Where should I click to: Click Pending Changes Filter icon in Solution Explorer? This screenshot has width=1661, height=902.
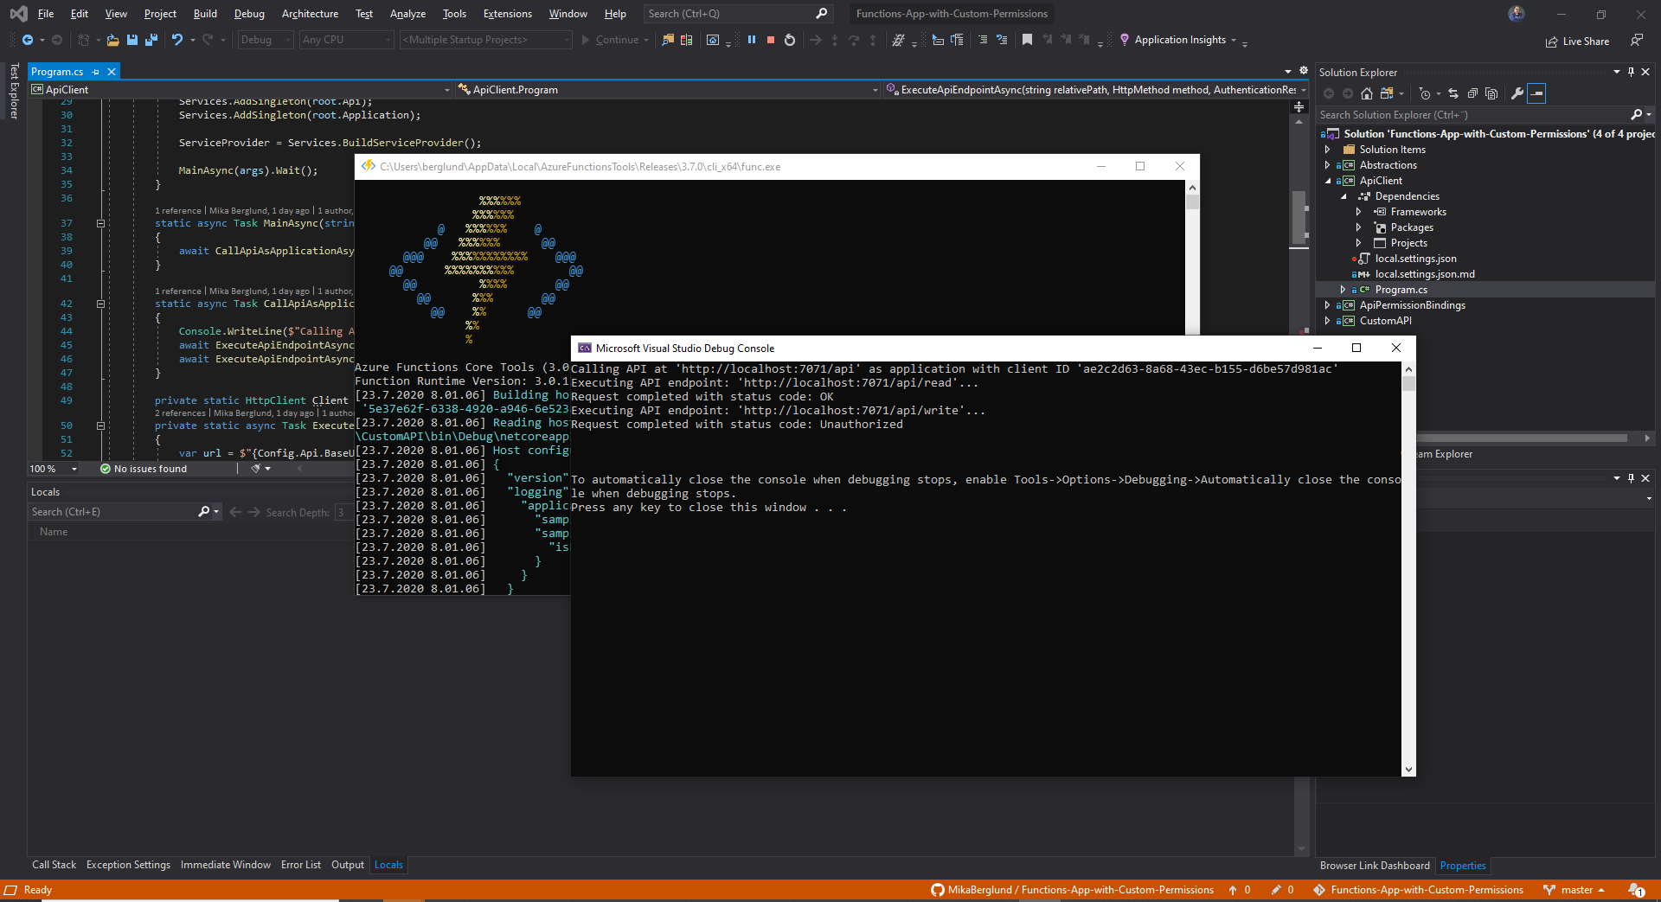[1426, 93]
